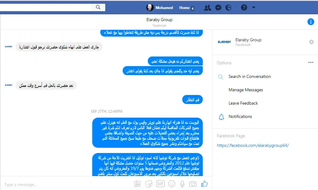Expand the Options three-dot menu
Screen dimensions: 318x190
pyautogui.click(x=311, y=62)
